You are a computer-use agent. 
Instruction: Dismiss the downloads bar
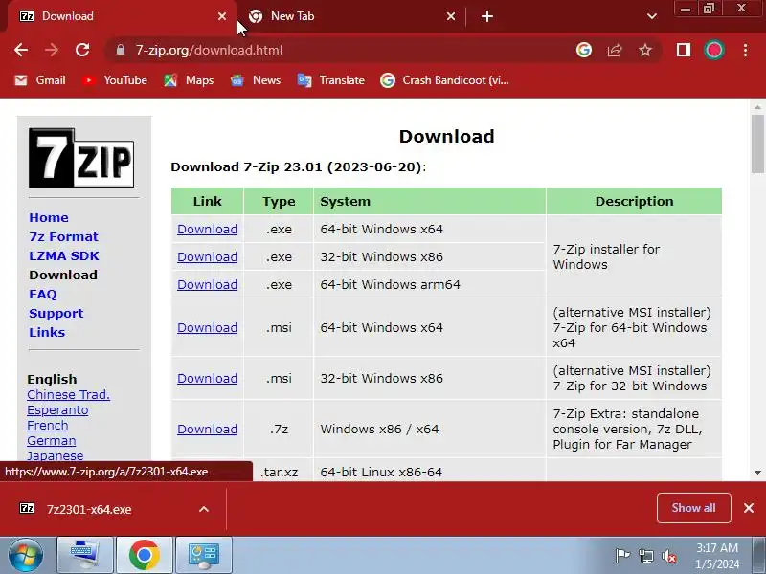(x=749, y=508)
